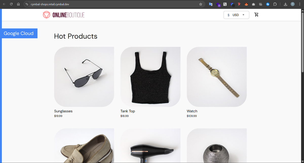Open the blue tool extension icon
Image resolution: width=304 pixels, height=163 pixels.
pyautogui.click(x=232, y=4)
